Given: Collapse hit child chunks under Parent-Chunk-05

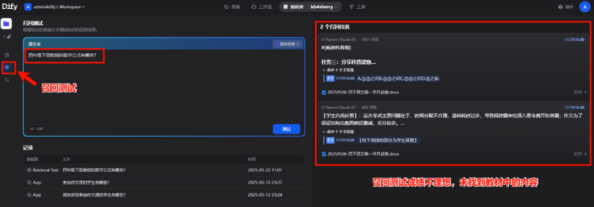Looking at the screenshot, I should tap(338, 70).
